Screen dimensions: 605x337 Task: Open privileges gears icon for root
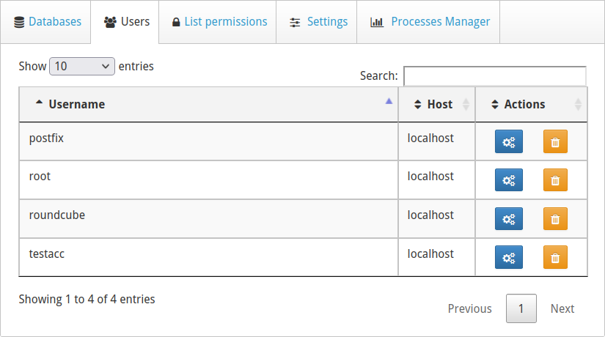coord(509,180)
